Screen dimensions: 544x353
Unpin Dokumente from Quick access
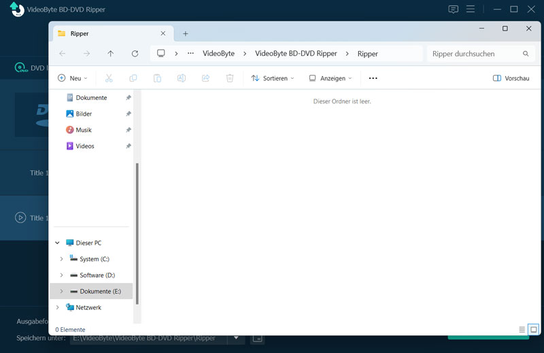click(x=129, y=97)
